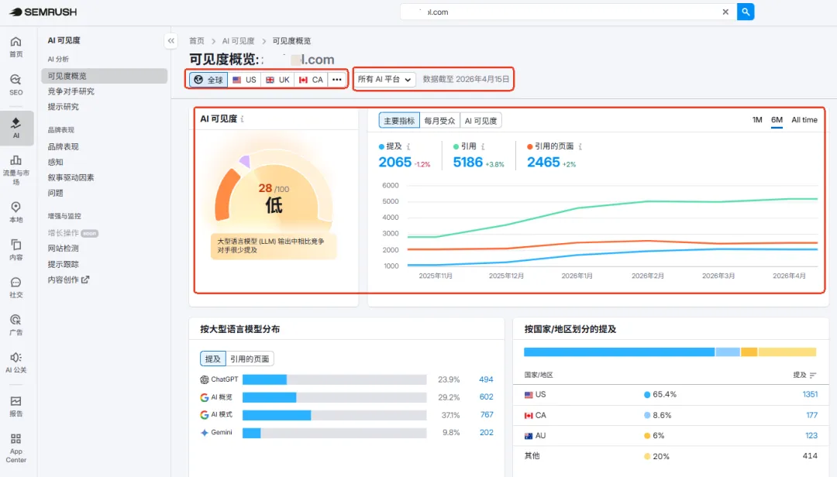
Task: Switch to the 每月受众 tab
Action: click(440, 121)
